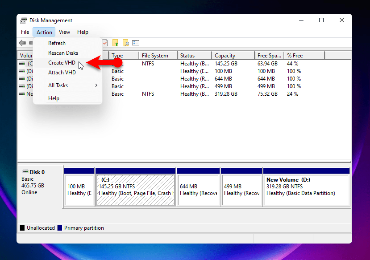Open the File menu
This screenshot has width=370, height=260.
[x=25, y=32]
